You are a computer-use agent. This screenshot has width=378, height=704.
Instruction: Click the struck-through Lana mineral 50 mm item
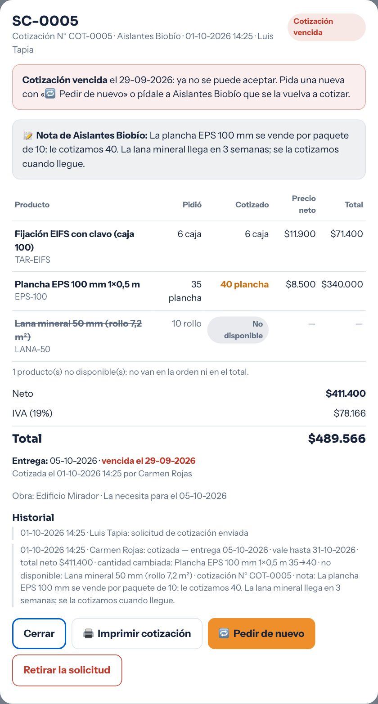(78, 330)
